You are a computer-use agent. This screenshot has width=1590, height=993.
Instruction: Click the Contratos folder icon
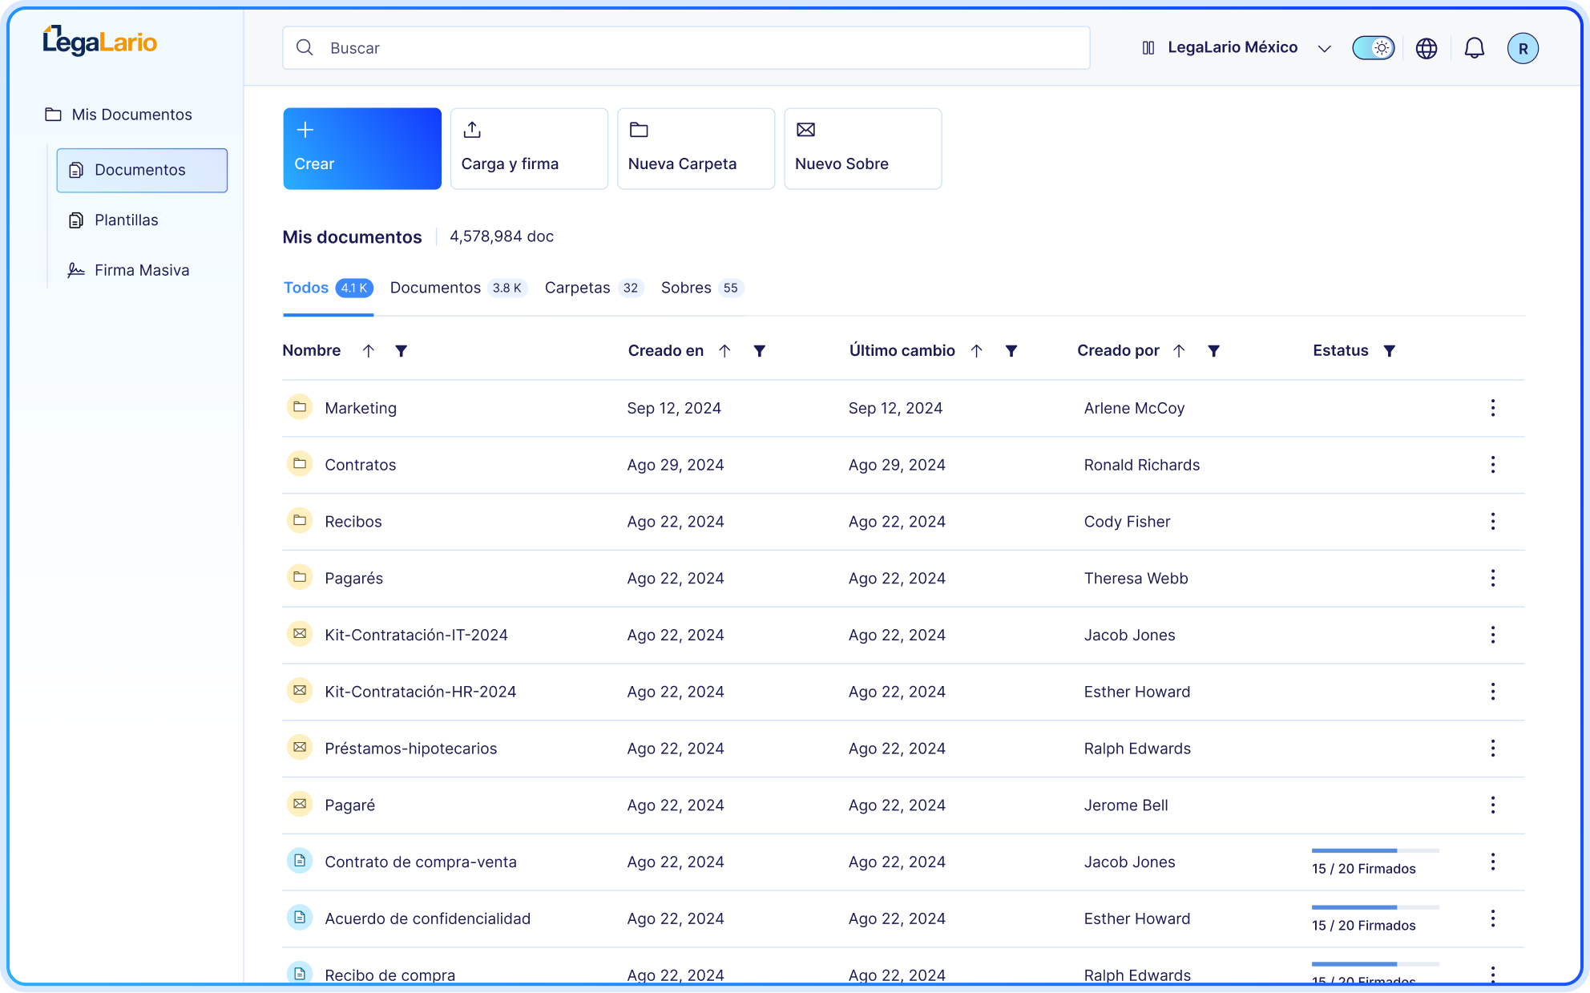tap(300, 464)
